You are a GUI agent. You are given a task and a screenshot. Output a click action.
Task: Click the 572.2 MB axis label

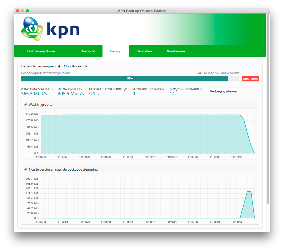(x=32, y=114)
